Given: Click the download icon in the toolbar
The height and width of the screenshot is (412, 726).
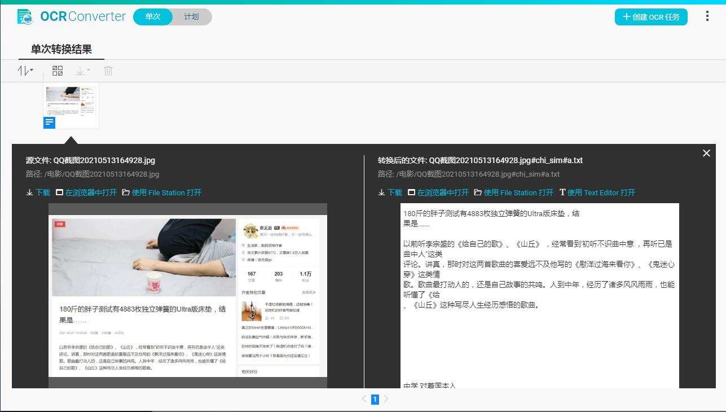Looking at the screenshot, I should (80, 71).
